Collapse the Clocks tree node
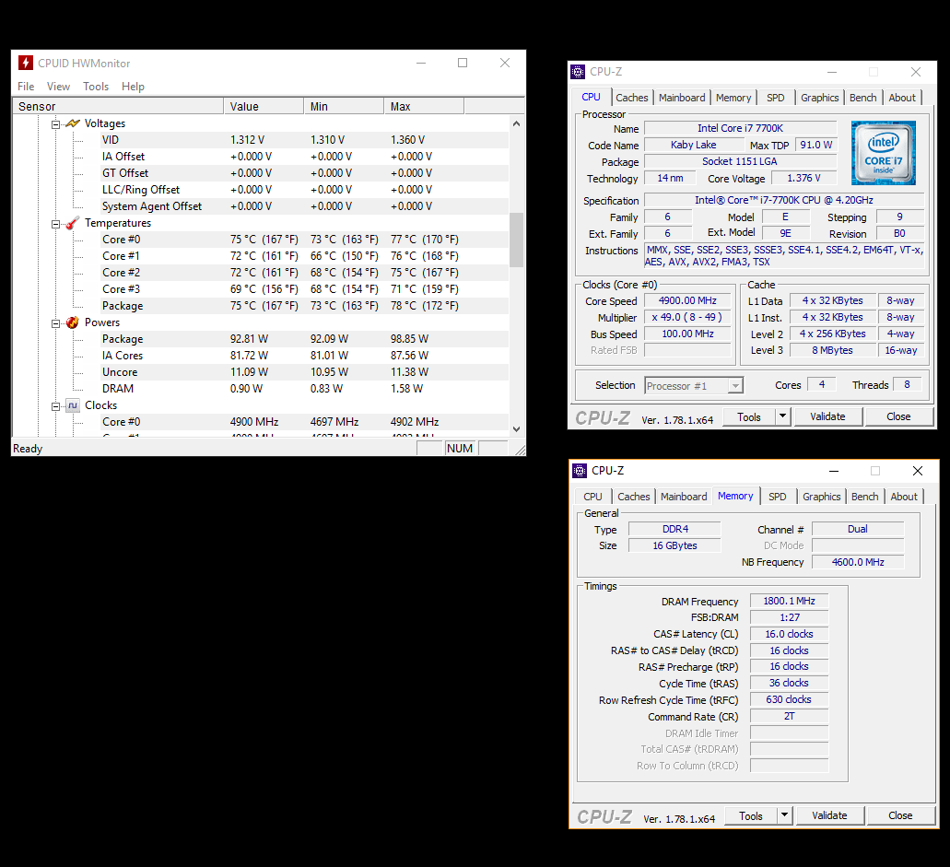Viewport: 950px width, 867px height. [55, 406]
